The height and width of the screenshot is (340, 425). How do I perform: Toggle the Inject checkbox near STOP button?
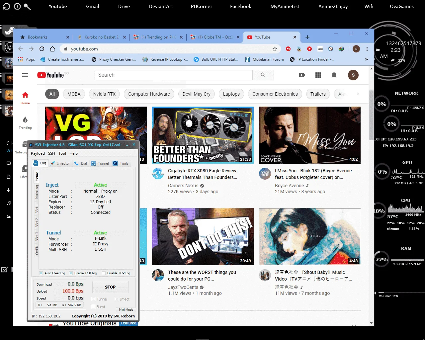pyautogui.click(x=117, y=299)
